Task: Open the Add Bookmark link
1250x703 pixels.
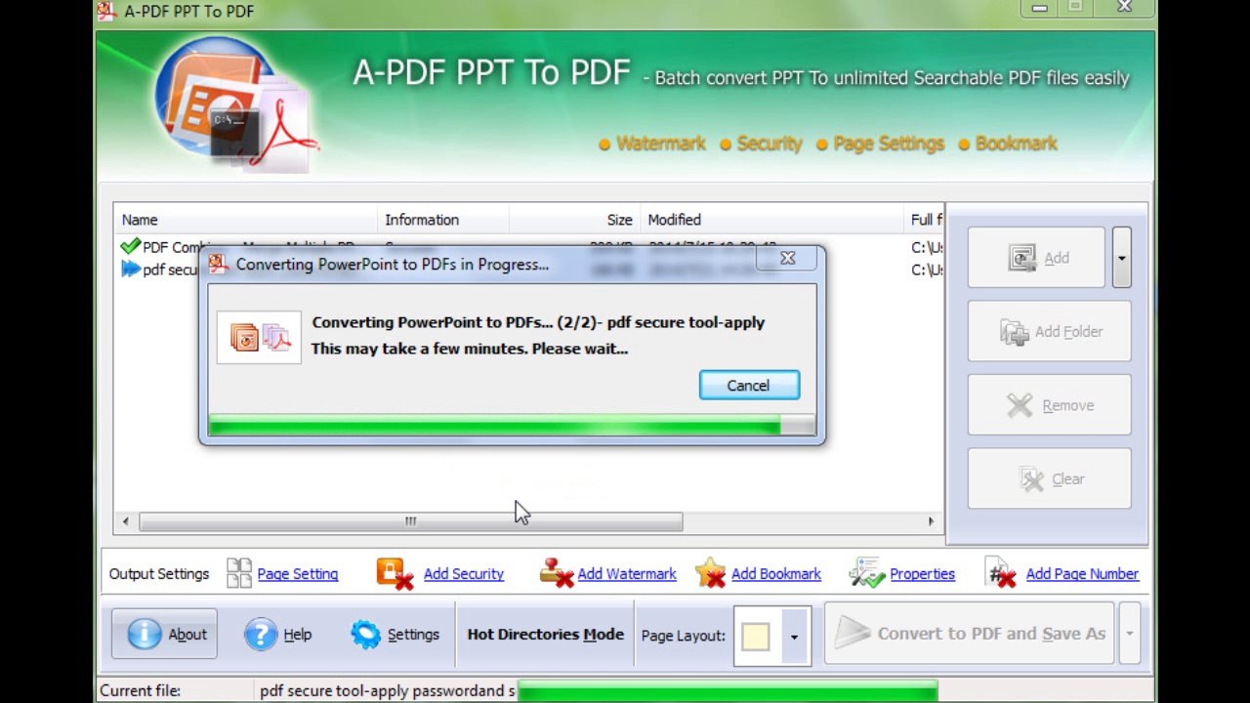Action: click(776, 574)
